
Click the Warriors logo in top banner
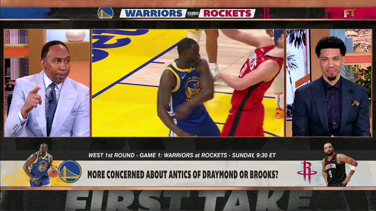105,13
